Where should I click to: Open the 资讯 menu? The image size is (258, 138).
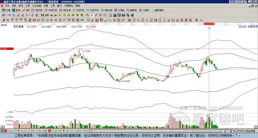click(x=21, y=6)
